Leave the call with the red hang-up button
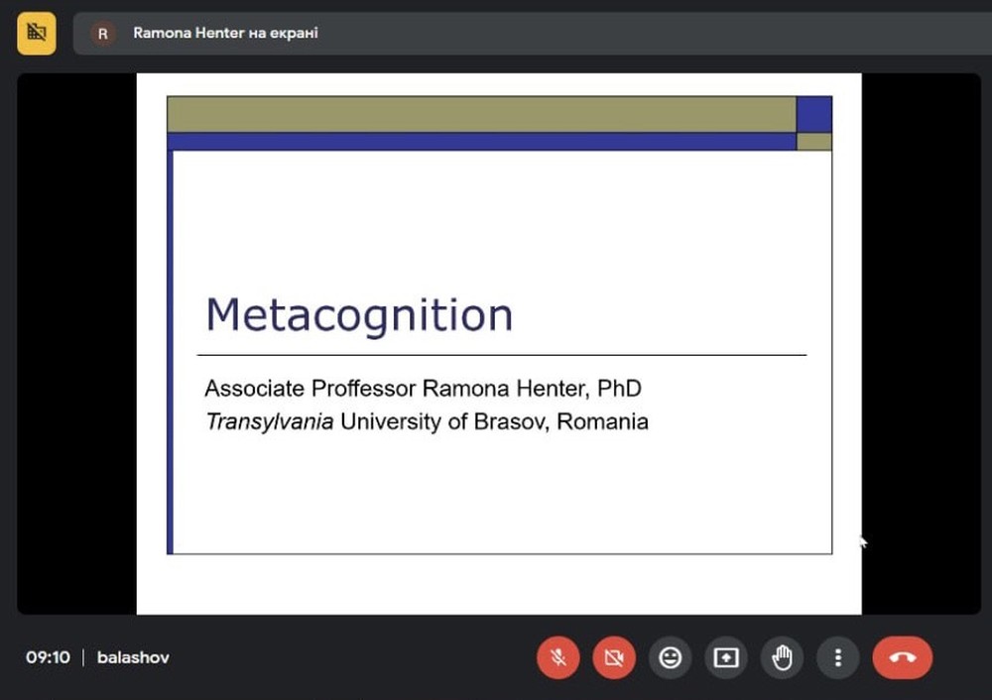Screen dimensions: 992x700 tap(902, 657)
